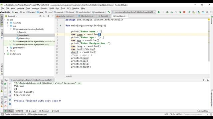
Task: Switch to the Demo.kt editor tab
Action: coord(104,16)
